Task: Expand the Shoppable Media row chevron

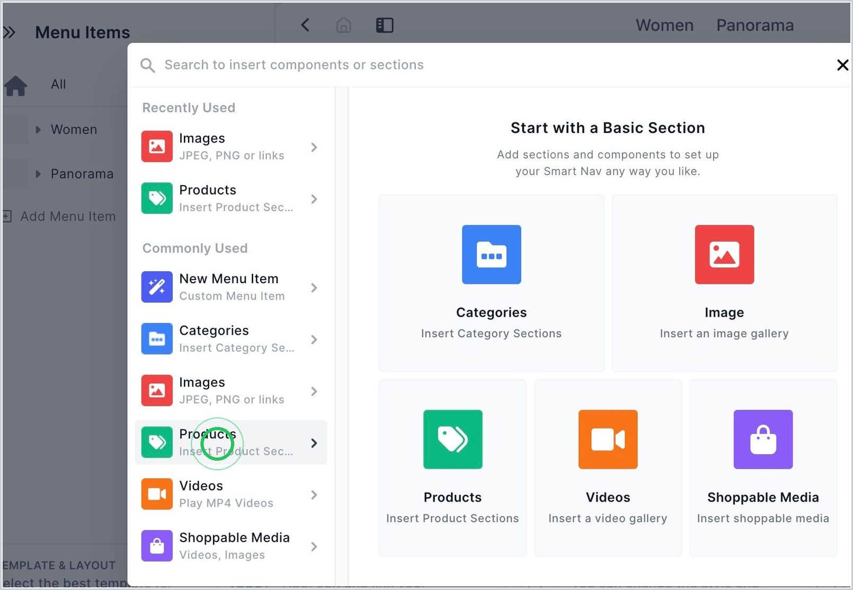Action: pos(314,547)
